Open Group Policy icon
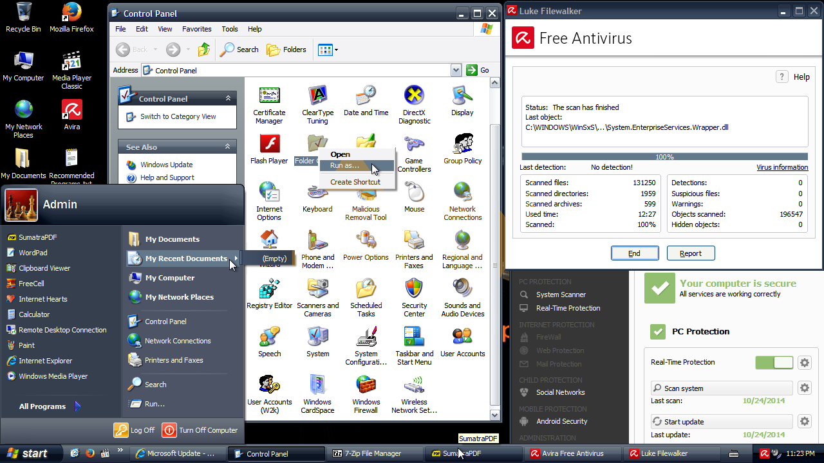 (462, 150)
